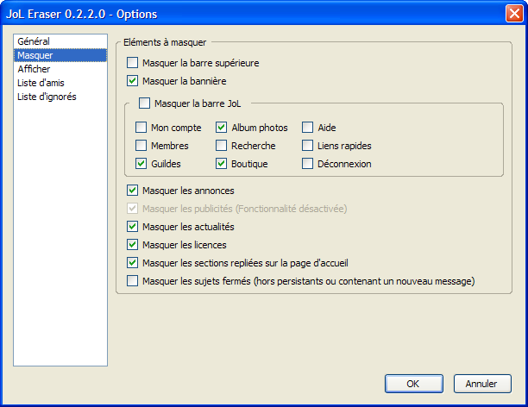528x407 pixels.
Task: Click the disabled Masquer les publicités checkbox
Action: pyautogui.click(x=132, y=209)
